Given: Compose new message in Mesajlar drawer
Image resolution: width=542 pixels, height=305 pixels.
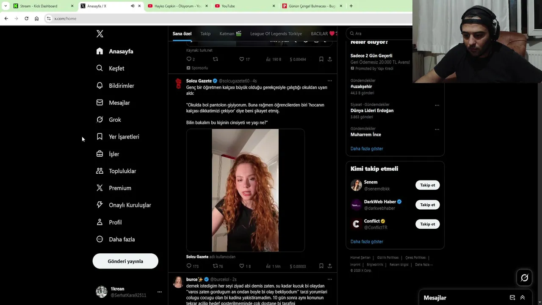Looking at the screenshot, I should click(x=512, y=297).
